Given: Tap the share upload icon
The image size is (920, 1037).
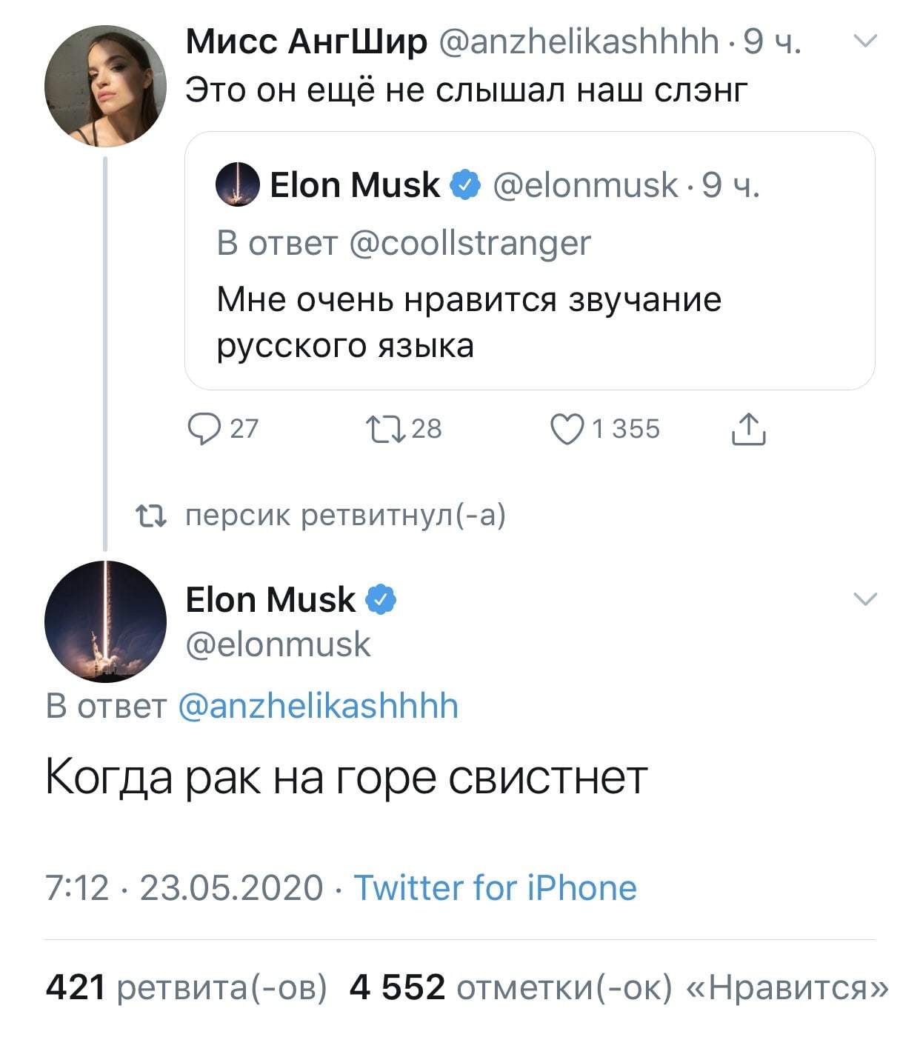Looking at the screenshot, I should (748, 429).
